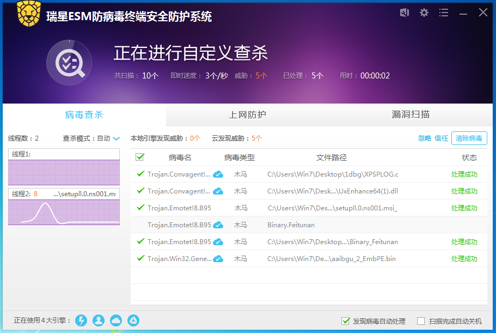
Task: Enable 扫描完成自动关机 checkbox
Action: [x=421, y=321]
